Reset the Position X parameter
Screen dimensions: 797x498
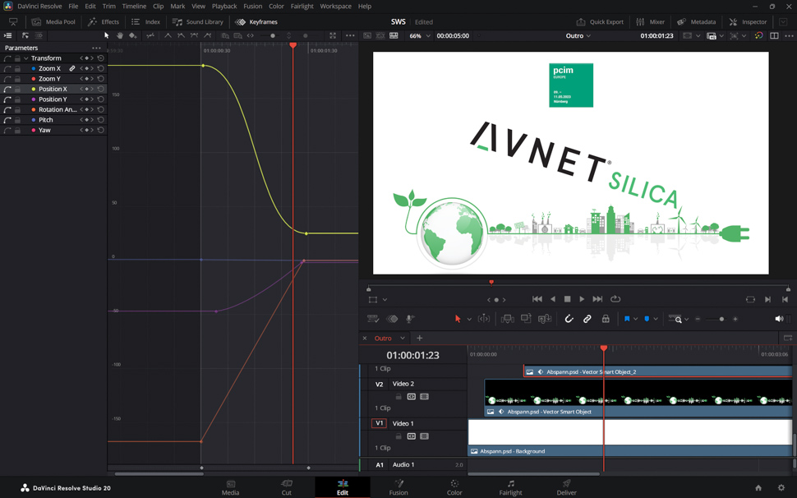101,89
